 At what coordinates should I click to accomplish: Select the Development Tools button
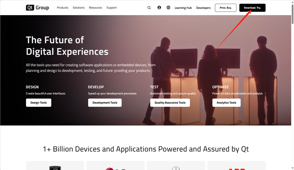coord(105,103)
